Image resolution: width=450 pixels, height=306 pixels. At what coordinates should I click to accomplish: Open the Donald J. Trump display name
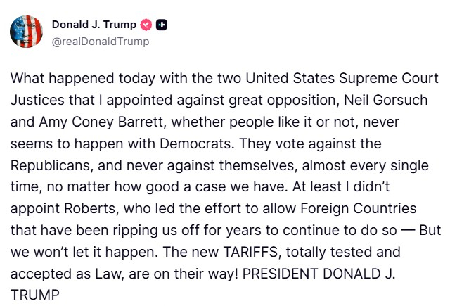(x=94, y=25)
